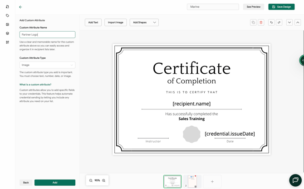Expand the Custom Attribute Type dropdown

(47, 65)
